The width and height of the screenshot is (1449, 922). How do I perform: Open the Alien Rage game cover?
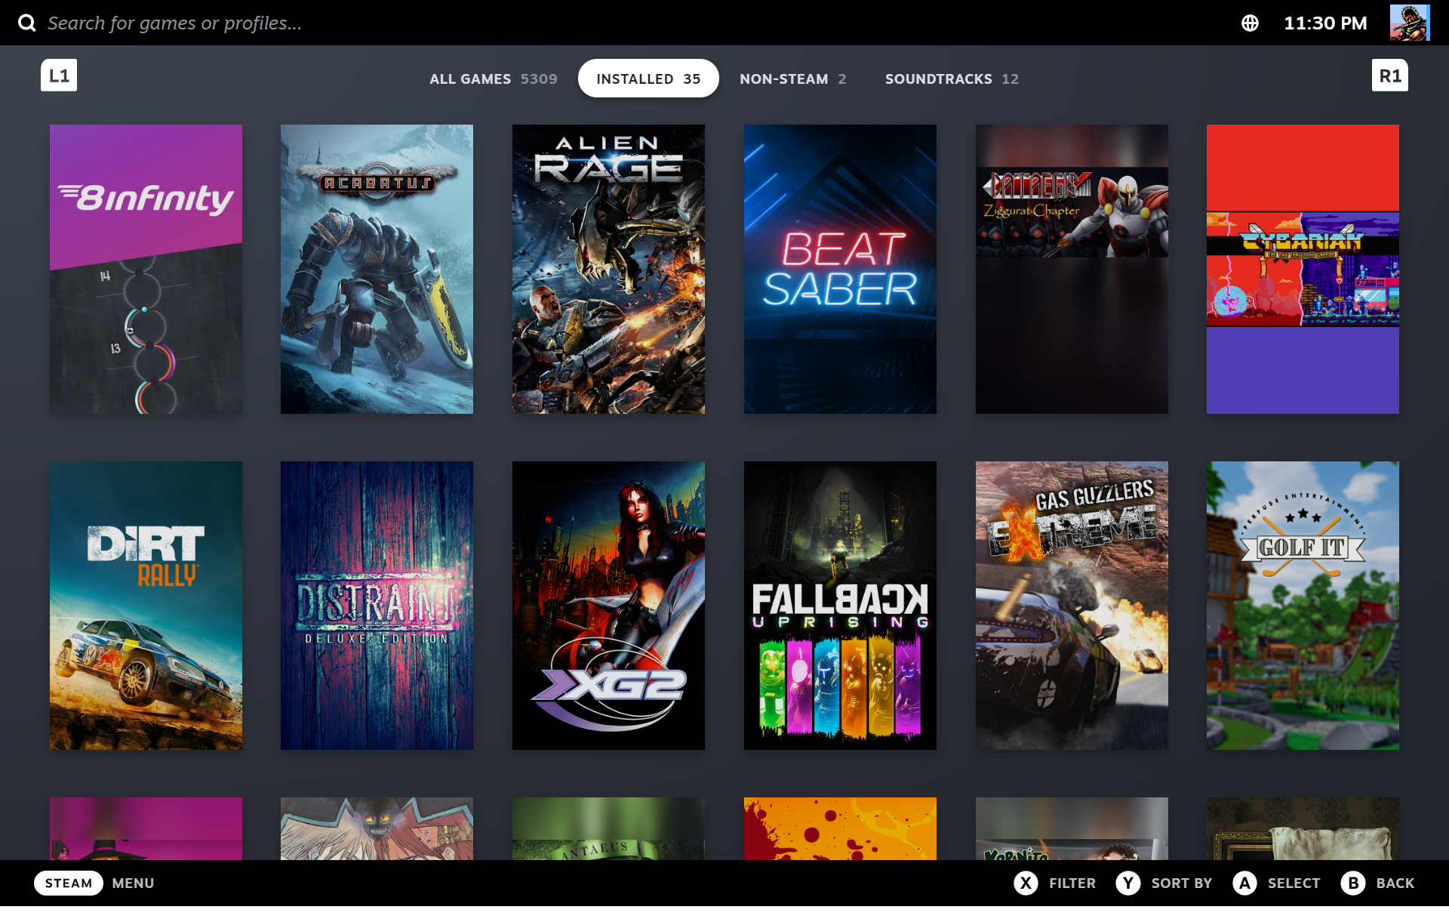[608, 269]
